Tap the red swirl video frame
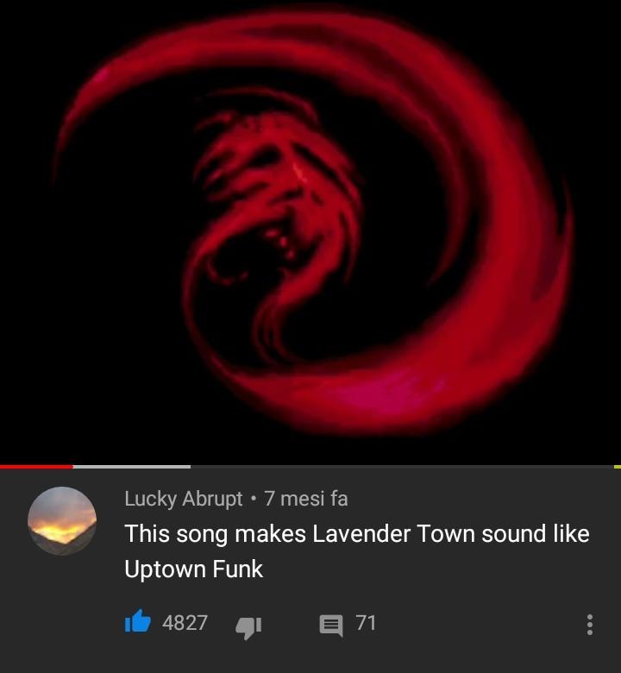 (310, 232)
